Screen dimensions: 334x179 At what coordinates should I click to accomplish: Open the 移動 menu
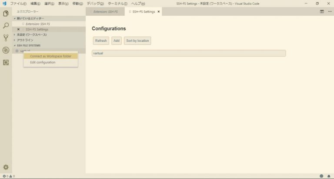77,3
